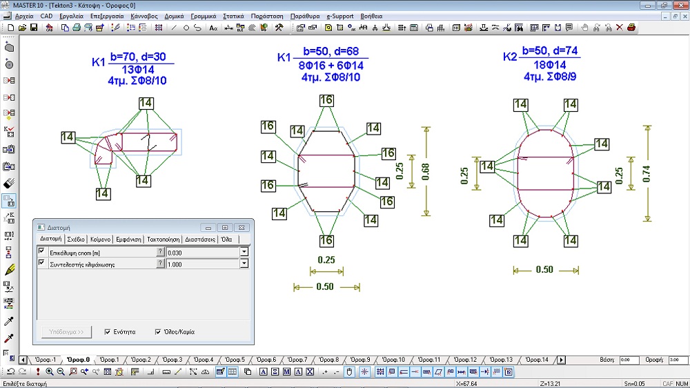Click the Βάση value input field
This screenshot has width=690, height=388.
[629, 360]
